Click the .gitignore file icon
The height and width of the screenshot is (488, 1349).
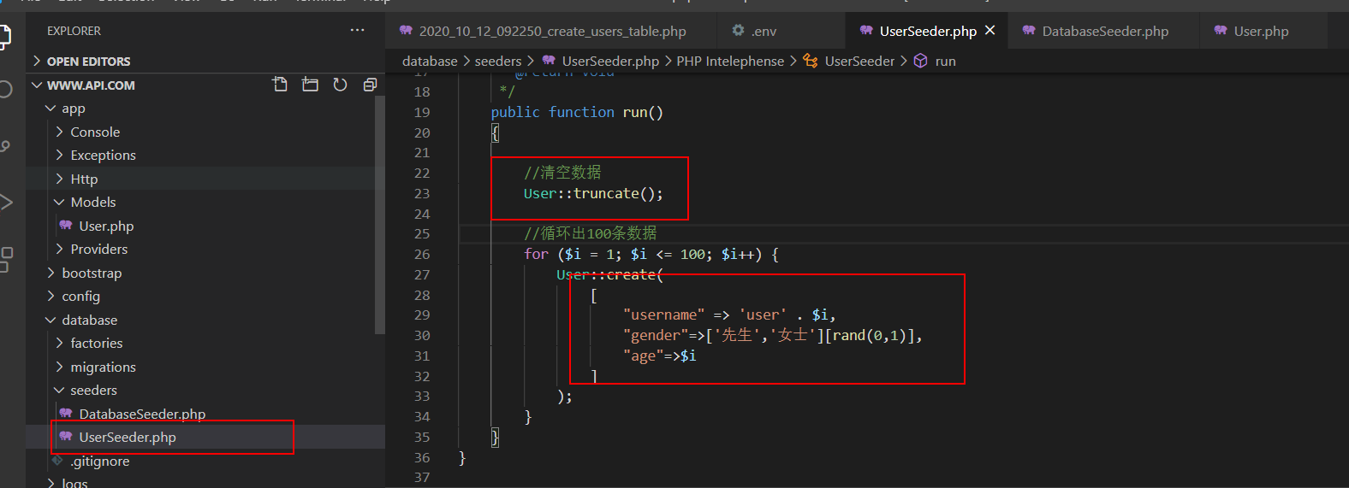(x=57, y=461)
